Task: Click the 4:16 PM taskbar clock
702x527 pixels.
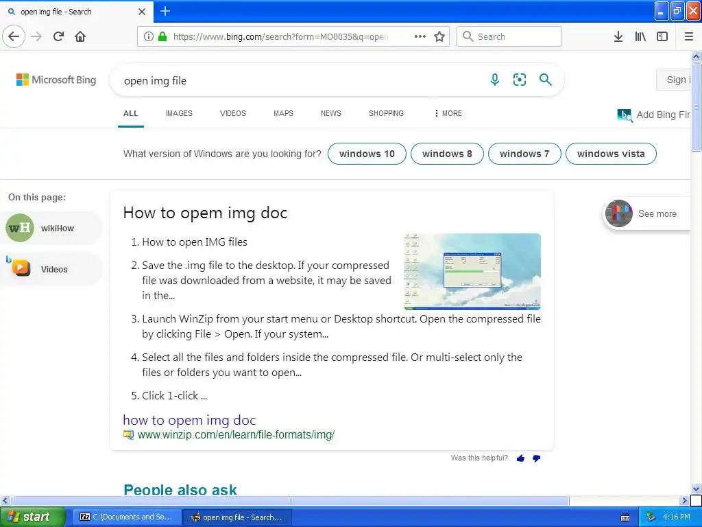Action: click(x=677, y=517)
